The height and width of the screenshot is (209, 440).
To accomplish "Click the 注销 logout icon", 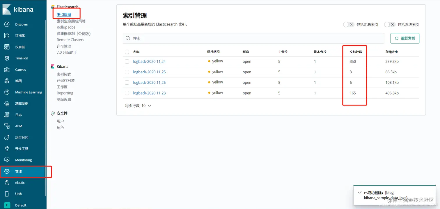I will tap(7, 194).
